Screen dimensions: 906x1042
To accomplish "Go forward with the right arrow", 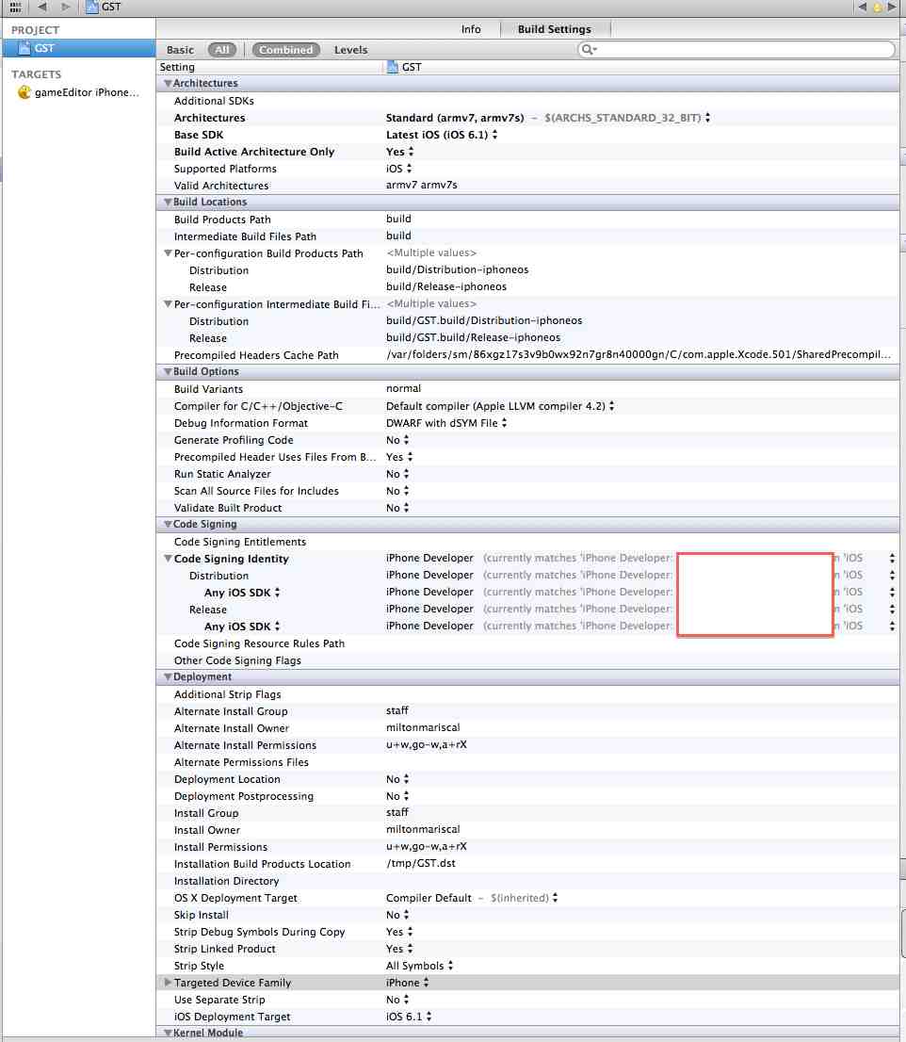I will [x=65, y=7].
